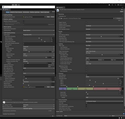Image resolution: width=125 pixels, height=119 pixels.
Task: Click the Open button in Inspector header
Action: tap(122, 12)
